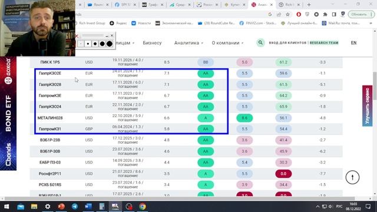The width and height of the screenshot is (377, 212).
Task: Click Роснфт2Р11 bond name
Action: [50, 174]
